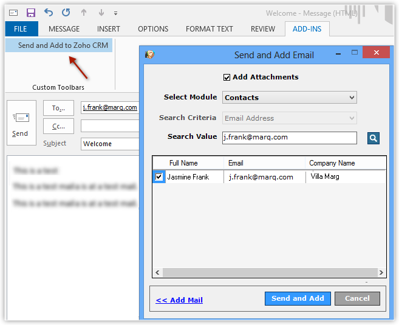
Task: Click the Send and Add button
Action: 298,298
